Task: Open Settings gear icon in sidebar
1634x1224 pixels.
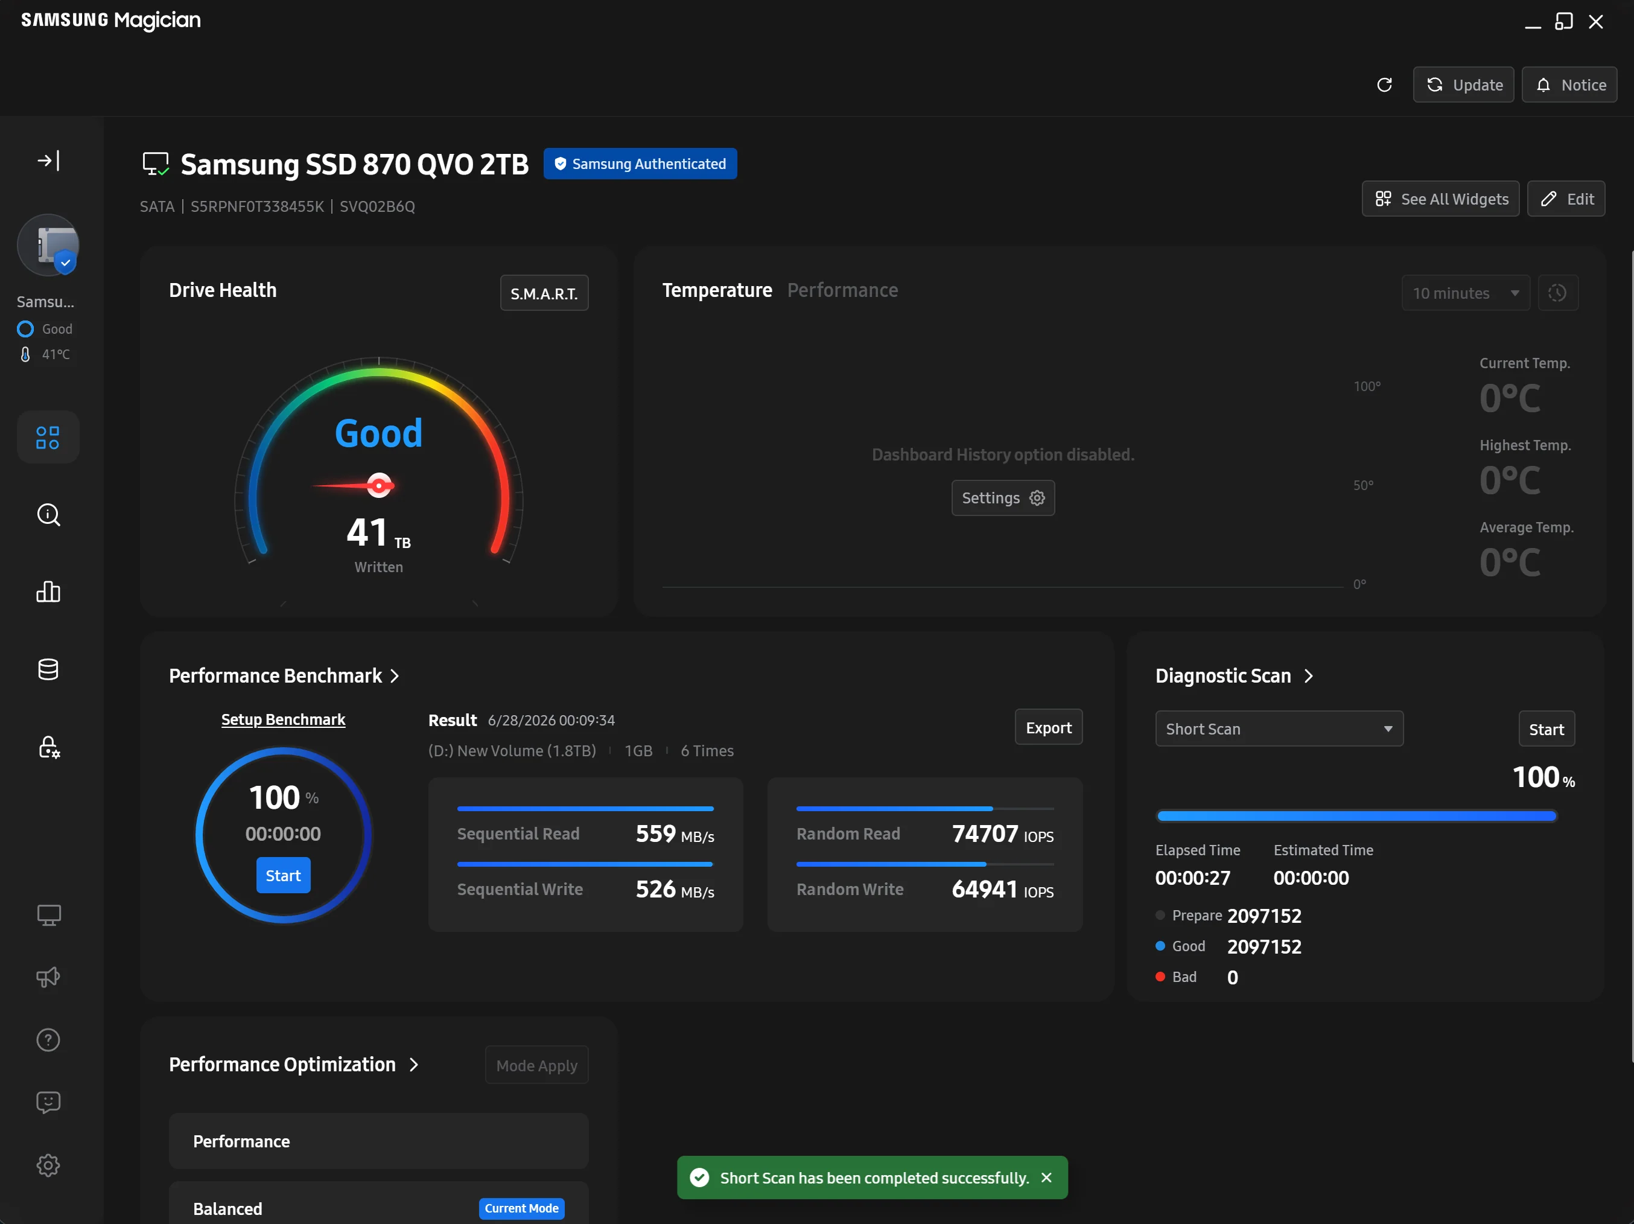Action: [x=48, y=1165]
